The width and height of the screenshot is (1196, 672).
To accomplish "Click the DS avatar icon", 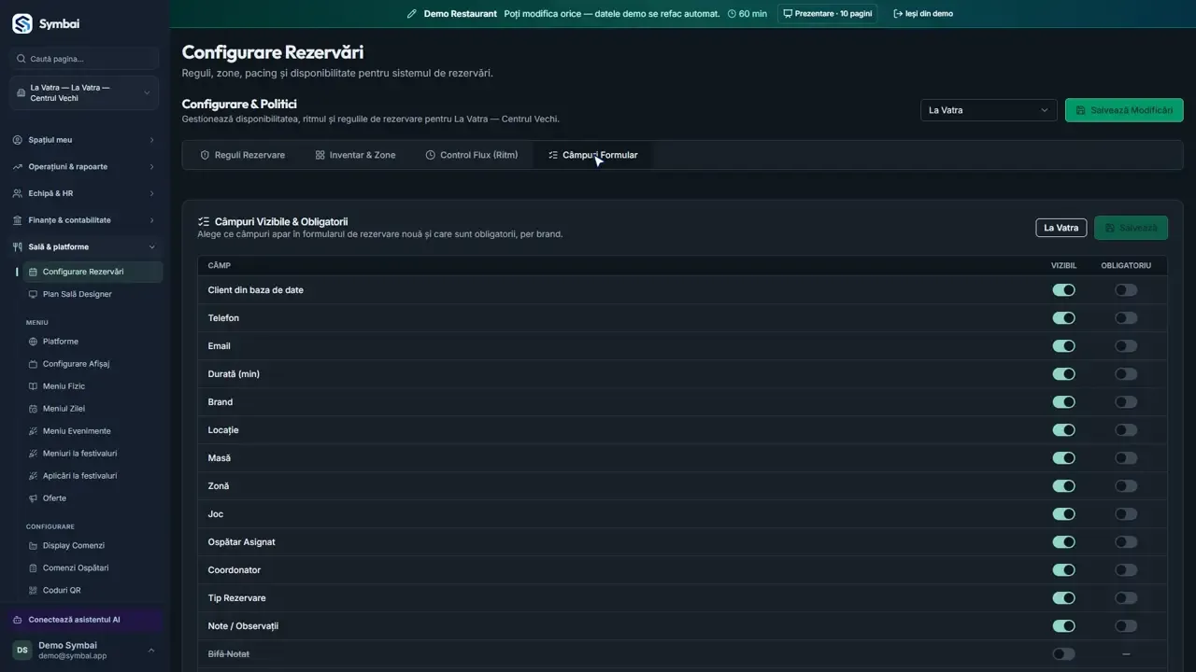I will click(21, 651).
